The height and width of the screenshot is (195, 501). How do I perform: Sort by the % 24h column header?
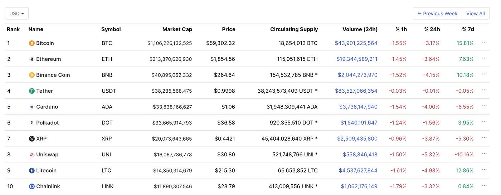click(432, 29)
